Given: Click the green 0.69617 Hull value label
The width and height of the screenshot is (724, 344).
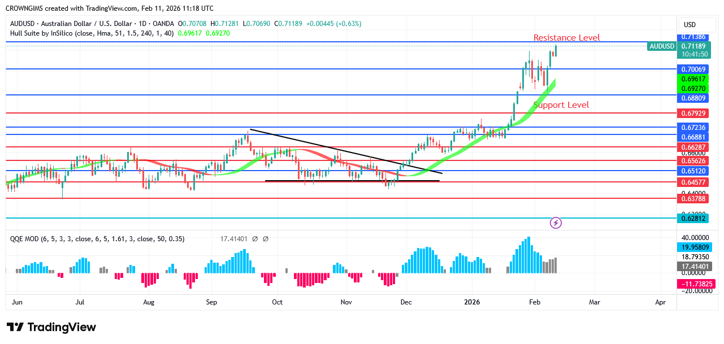Looking at the screenshot, I should [693, 79].
